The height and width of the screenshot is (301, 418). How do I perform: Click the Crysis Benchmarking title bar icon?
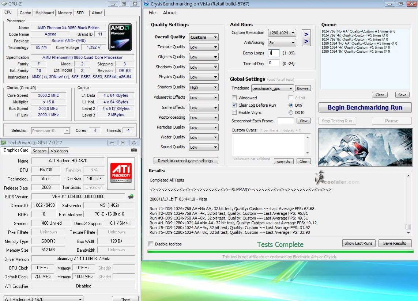pos(146,4)
